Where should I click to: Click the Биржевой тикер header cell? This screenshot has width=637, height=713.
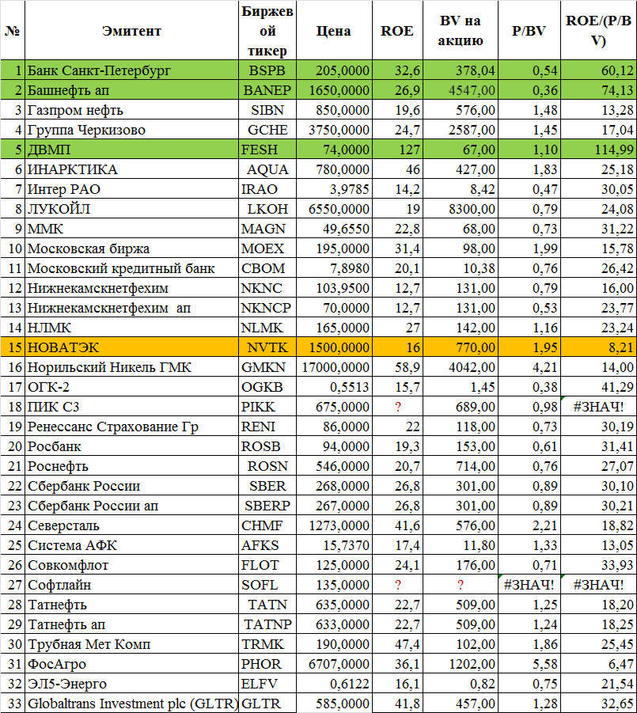(x=267, y=30)
